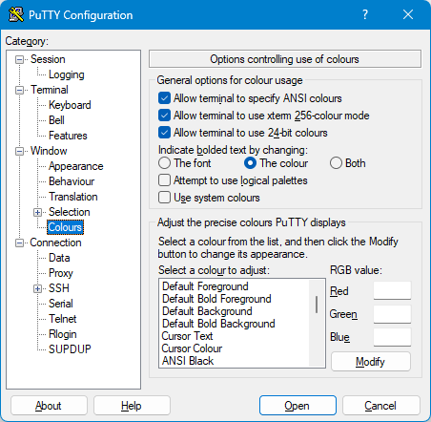
Task: Select the Colours category
Action: click(65, 227)
